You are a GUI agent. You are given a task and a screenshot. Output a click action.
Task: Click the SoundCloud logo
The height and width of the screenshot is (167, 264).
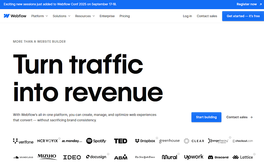(23, 157)
